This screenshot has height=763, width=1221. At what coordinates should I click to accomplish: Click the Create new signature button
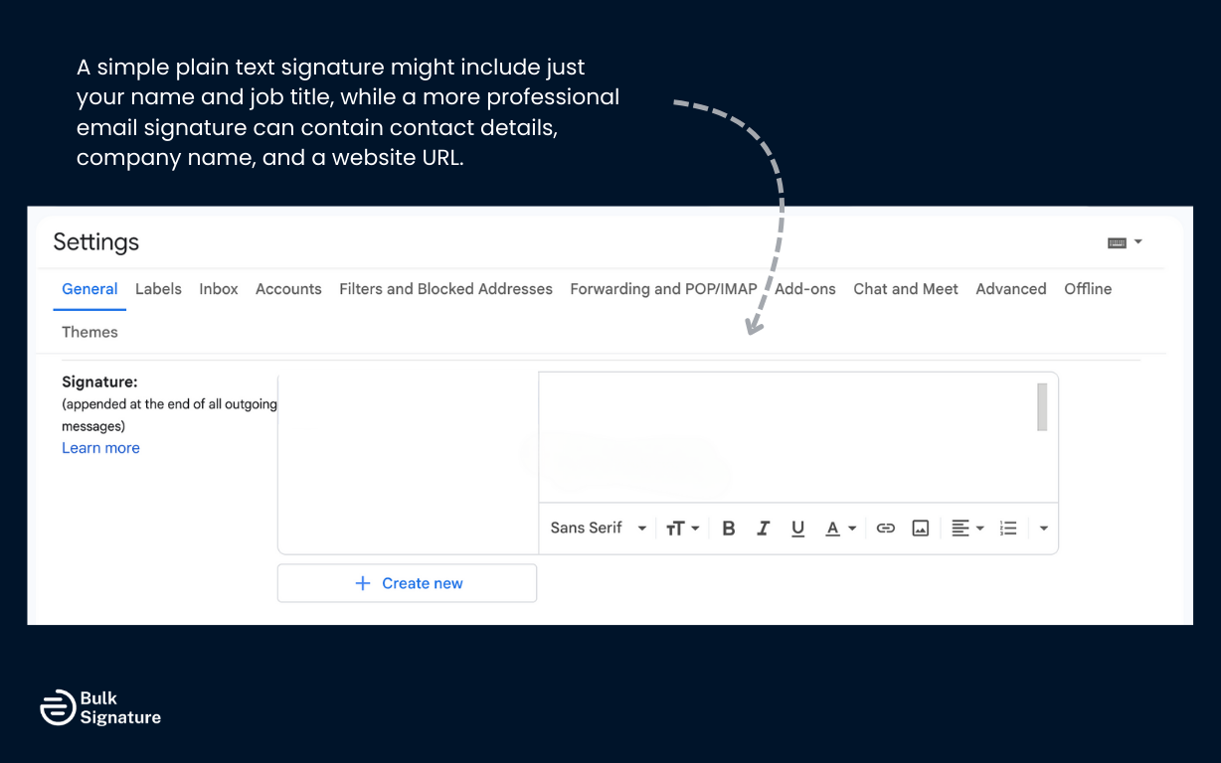click(407, 583)
